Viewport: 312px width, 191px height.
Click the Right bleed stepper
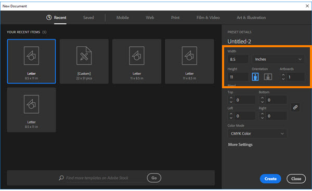(x=262, y=116)
